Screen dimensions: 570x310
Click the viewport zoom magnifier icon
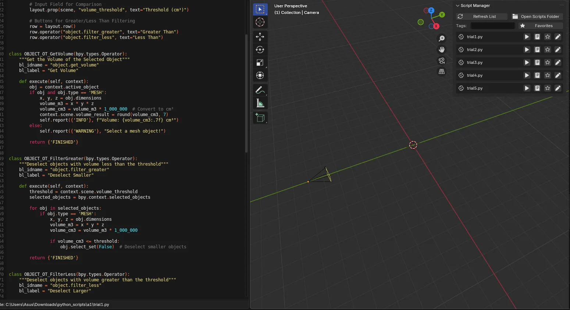pyautogui.click(x=442, y=39)
